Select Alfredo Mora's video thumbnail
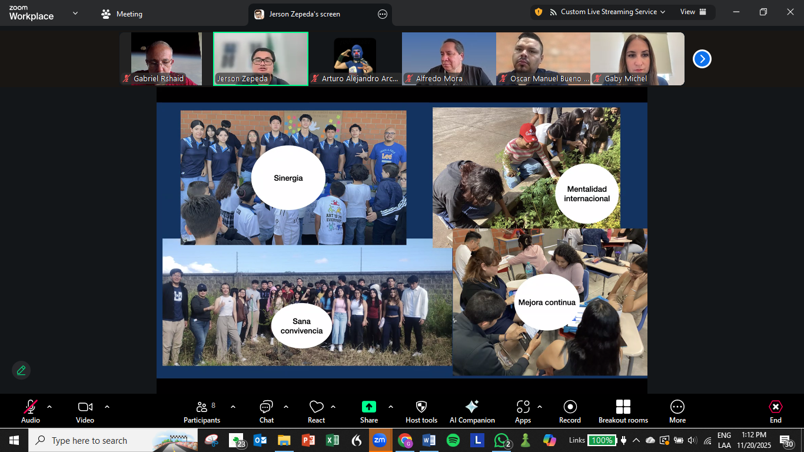This screenshot has height=452, width=804. tap(449, 59)
